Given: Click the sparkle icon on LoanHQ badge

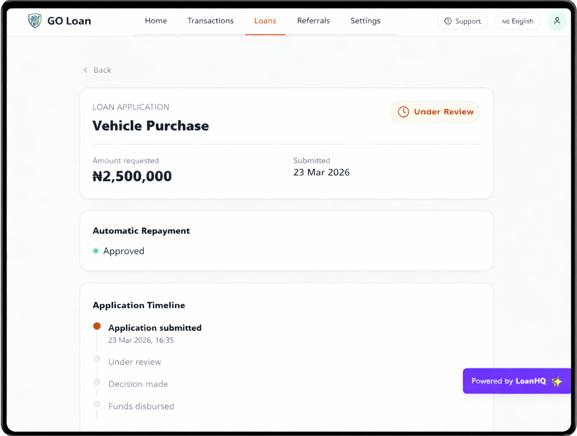Looking at the screenshot, I should tap(557, 381).
